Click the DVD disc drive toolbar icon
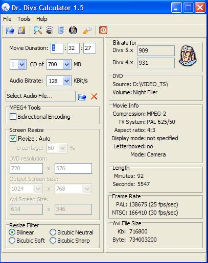Image resolution: width=208 pixels, height=263 pixels. pos(50,30)
